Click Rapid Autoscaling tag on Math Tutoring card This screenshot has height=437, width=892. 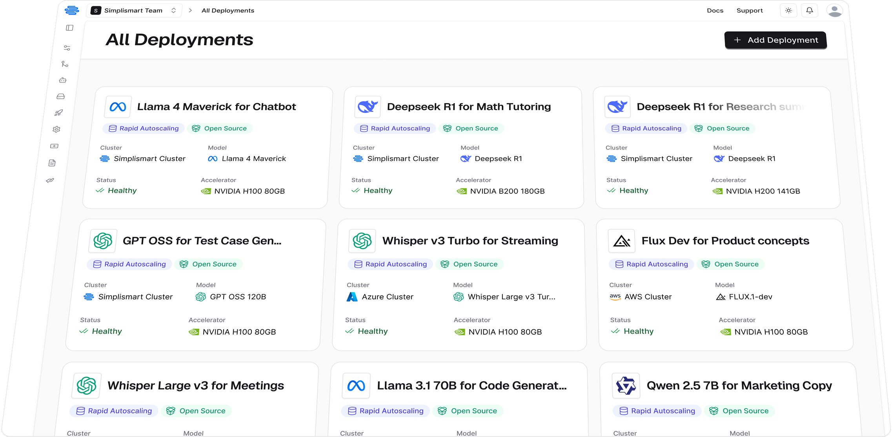pyautogui.click(x=395, y=128)
